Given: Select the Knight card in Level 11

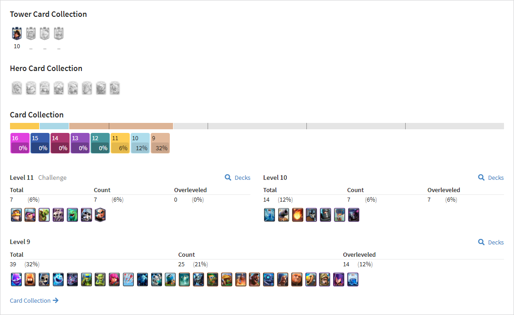Looking at the screenshot, I should [x=16, y=215].
